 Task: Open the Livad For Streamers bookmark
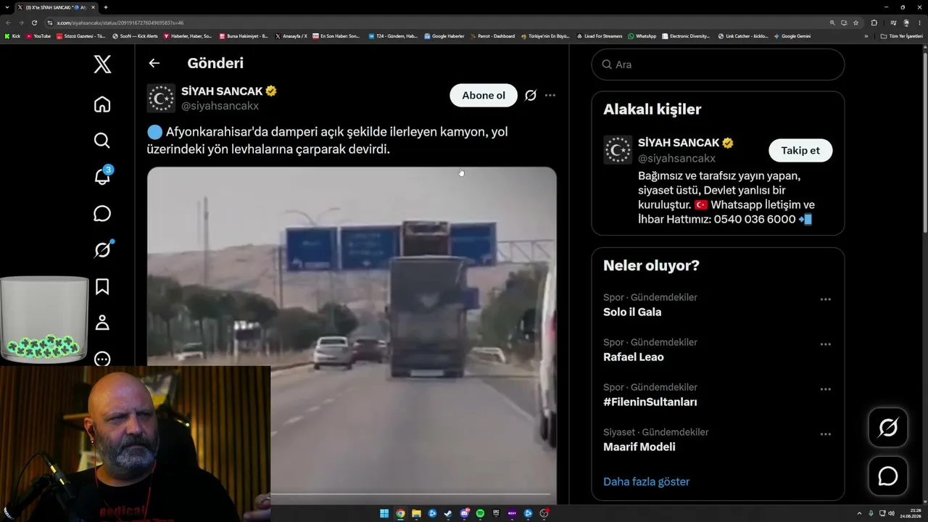[x=599, y=36]
